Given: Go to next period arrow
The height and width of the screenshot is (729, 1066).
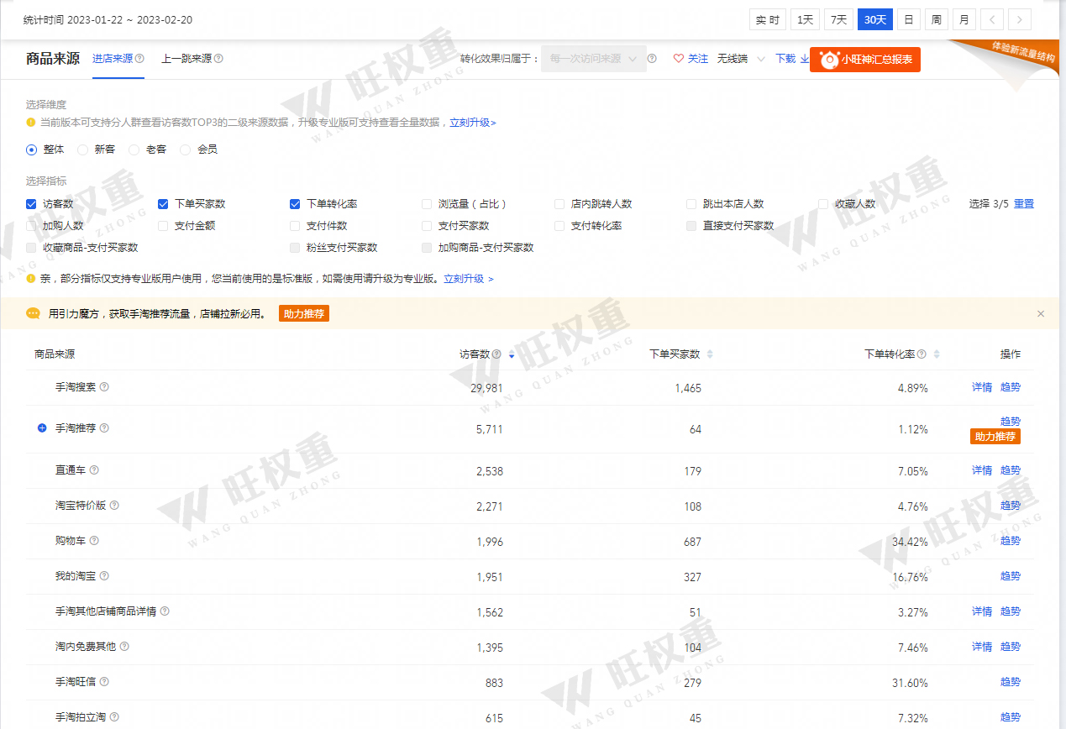Looking at the screenshot, I should 1020,19.
